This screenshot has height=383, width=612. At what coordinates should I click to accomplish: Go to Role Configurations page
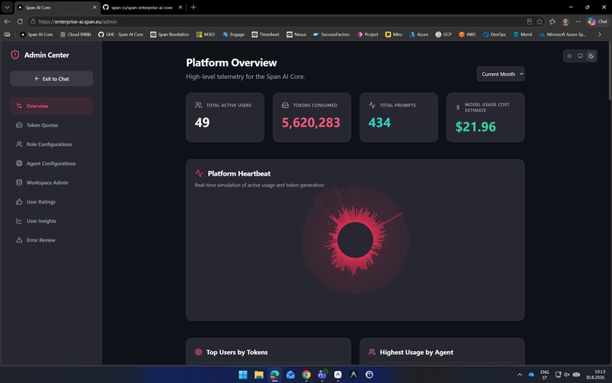pyautogui.click(x=52, y=144)
